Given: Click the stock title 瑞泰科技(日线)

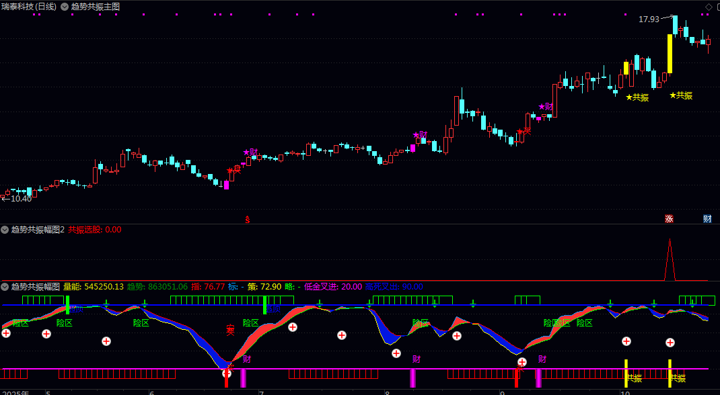Looking at the screenshot, I should click(28, 7).
